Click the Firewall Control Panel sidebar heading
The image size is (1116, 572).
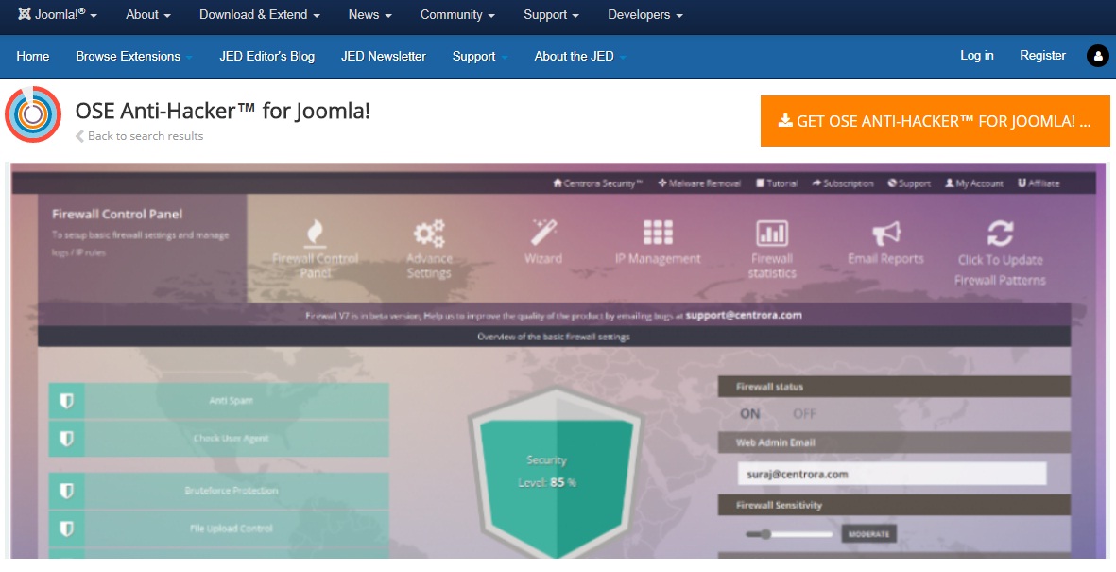[117, 214]
